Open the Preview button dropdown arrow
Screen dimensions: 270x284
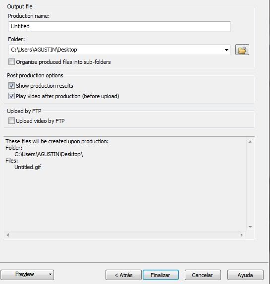click(x=50, y=275)
